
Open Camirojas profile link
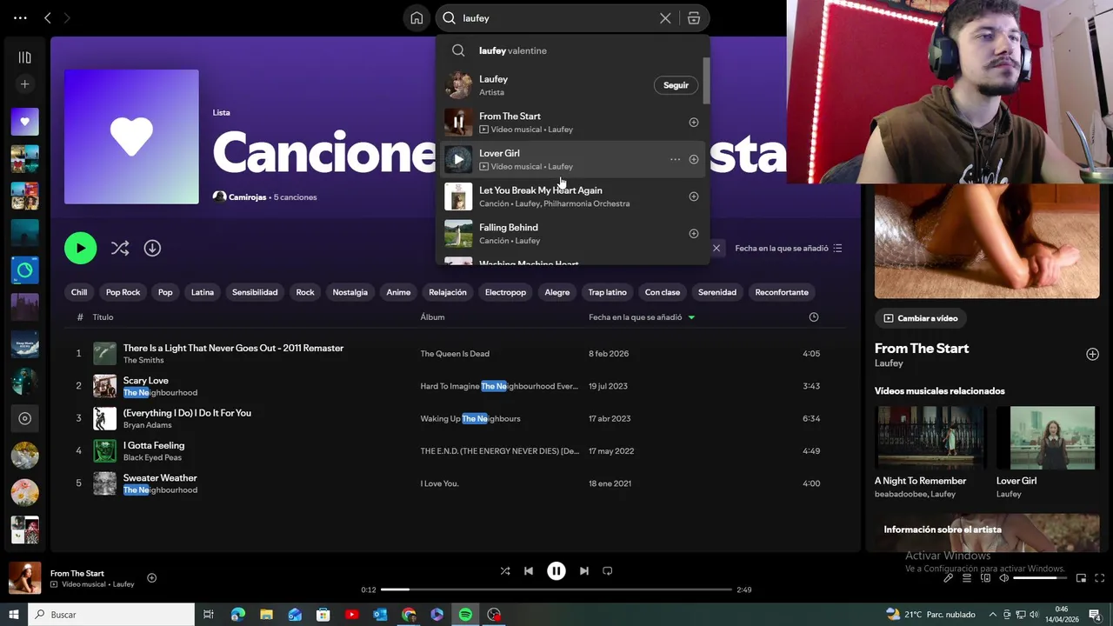tap(249, 197)
